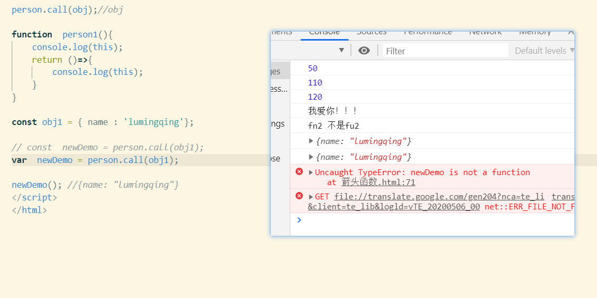Click the closing </html> tag
Viewport: 597px width, 298px height.
coord(30,210)
